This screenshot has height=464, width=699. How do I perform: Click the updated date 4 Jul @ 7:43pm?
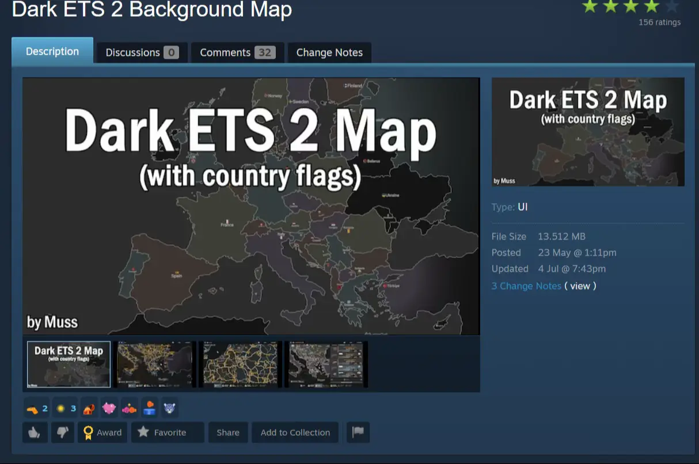(x=572, y=269)
